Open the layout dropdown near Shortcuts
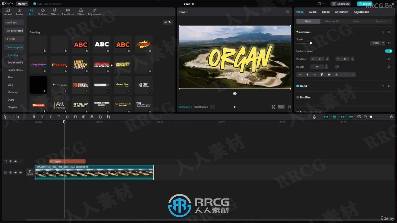Viewport: 397px width, 223px height. click(x=320, y=4)
